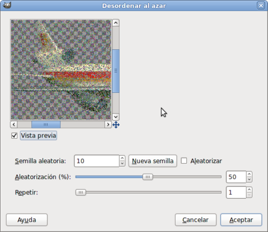This screenshot has width=268, height=232.
Task: Click the Nueva semilla button
Action: [x=152, y=161]
